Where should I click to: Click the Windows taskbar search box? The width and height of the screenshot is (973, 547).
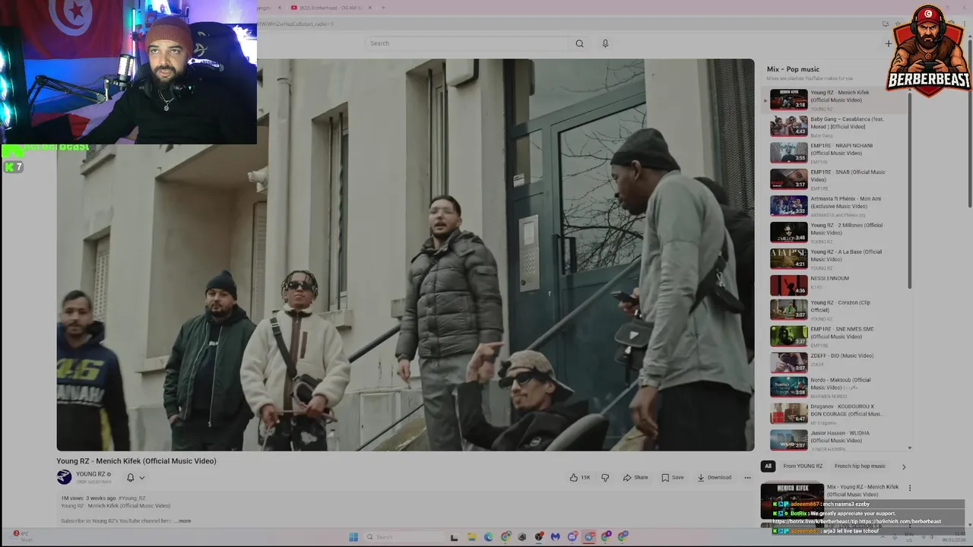point(403,537)
